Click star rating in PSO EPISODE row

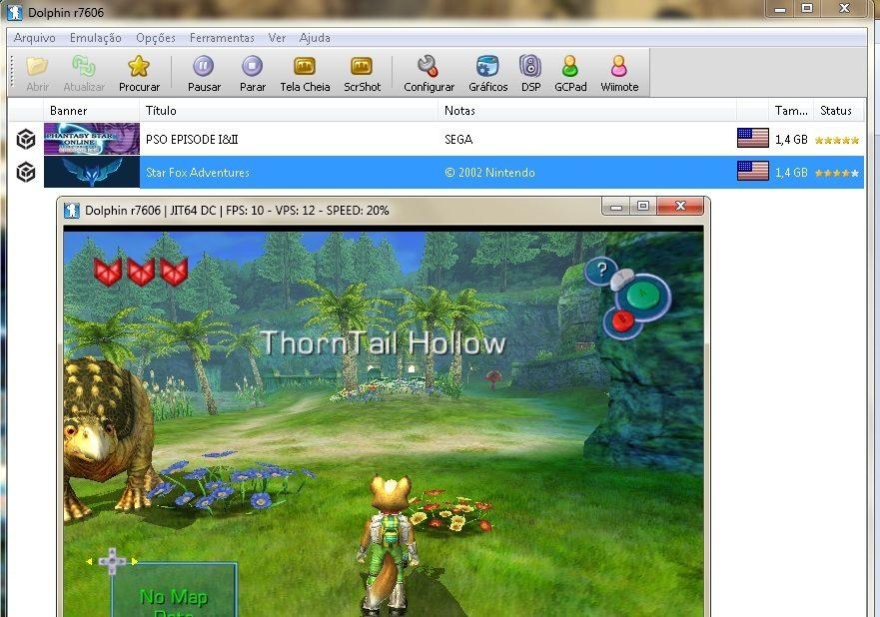[x=837, y=140]
